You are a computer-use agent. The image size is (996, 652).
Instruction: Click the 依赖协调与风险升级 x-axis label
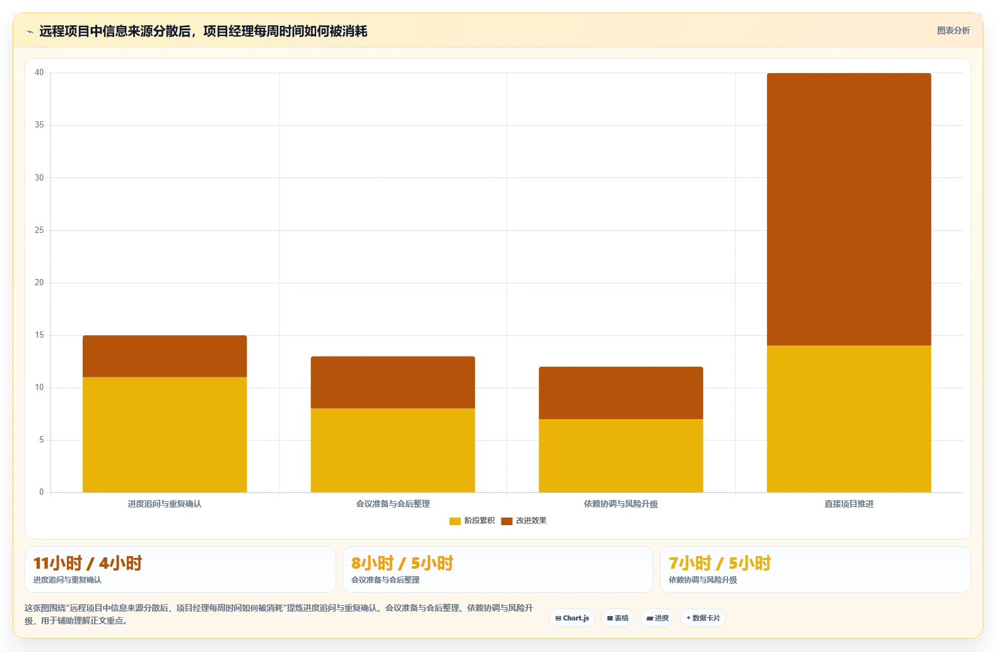(621, 504)
